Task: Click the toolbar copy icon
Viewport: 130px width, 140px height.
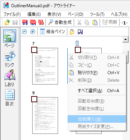Action: pos(87,22)
